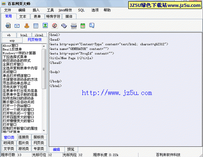The width and height of the screenshot is (203, 157).
Task: Switch to the 特殊字符 toolbar tab
Action: (x=53, y=17)
